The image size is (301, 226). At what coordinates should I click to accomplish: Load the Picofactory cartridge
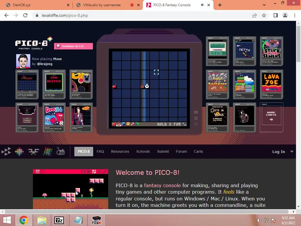pos(218,51)
